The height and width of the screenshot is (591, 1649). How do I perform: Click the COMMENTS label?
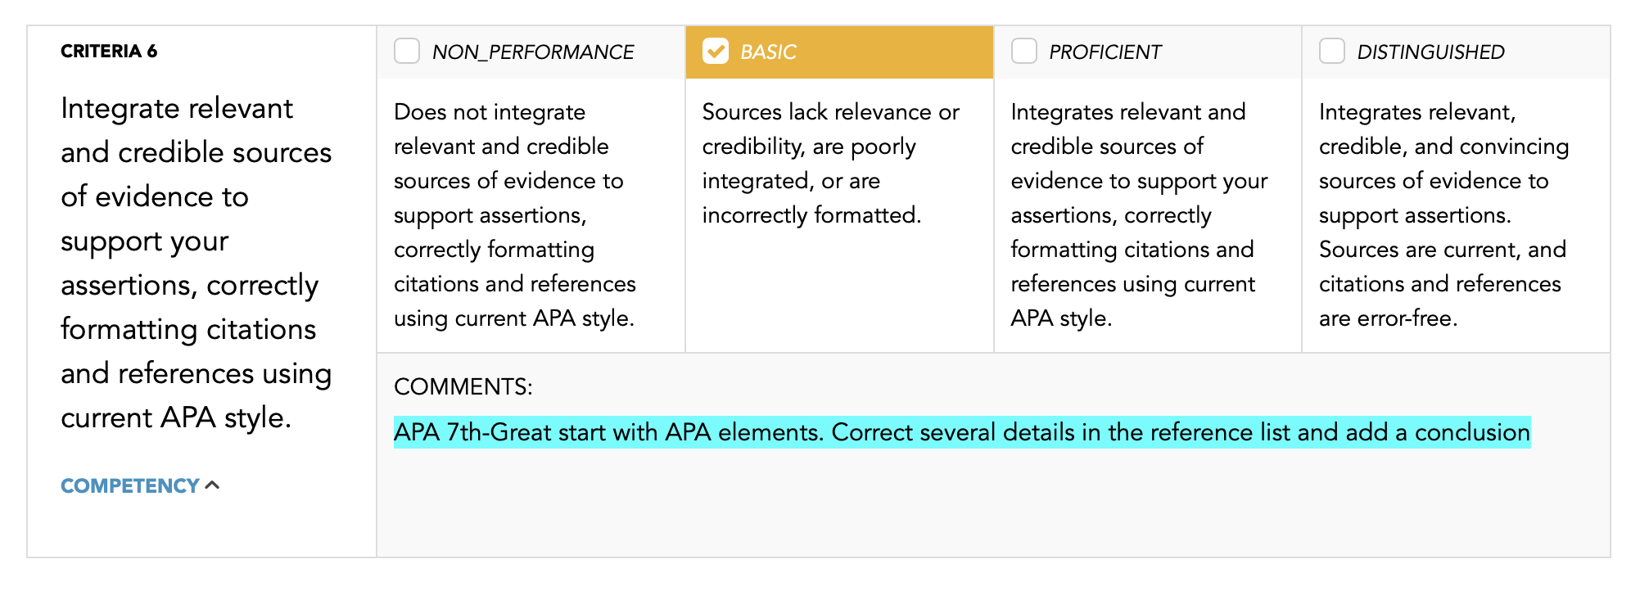click(x=463, y=386)
